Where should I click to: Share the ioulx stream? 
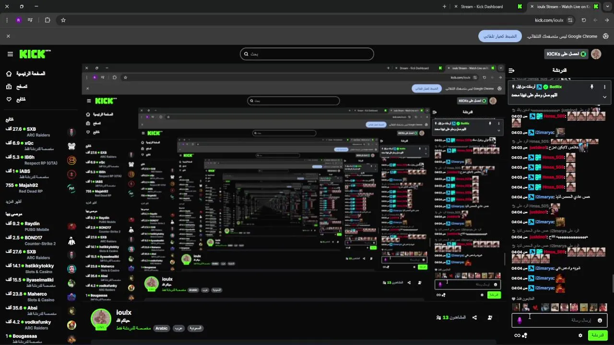point(474,317)
